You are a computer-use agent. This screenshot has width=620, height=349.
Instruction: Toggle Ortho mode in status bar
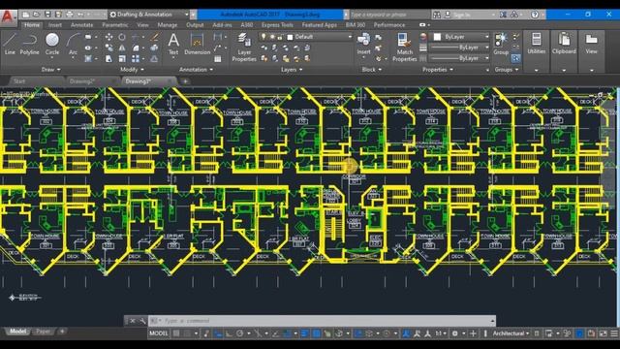pyautogui.click(x=229, y=333)
